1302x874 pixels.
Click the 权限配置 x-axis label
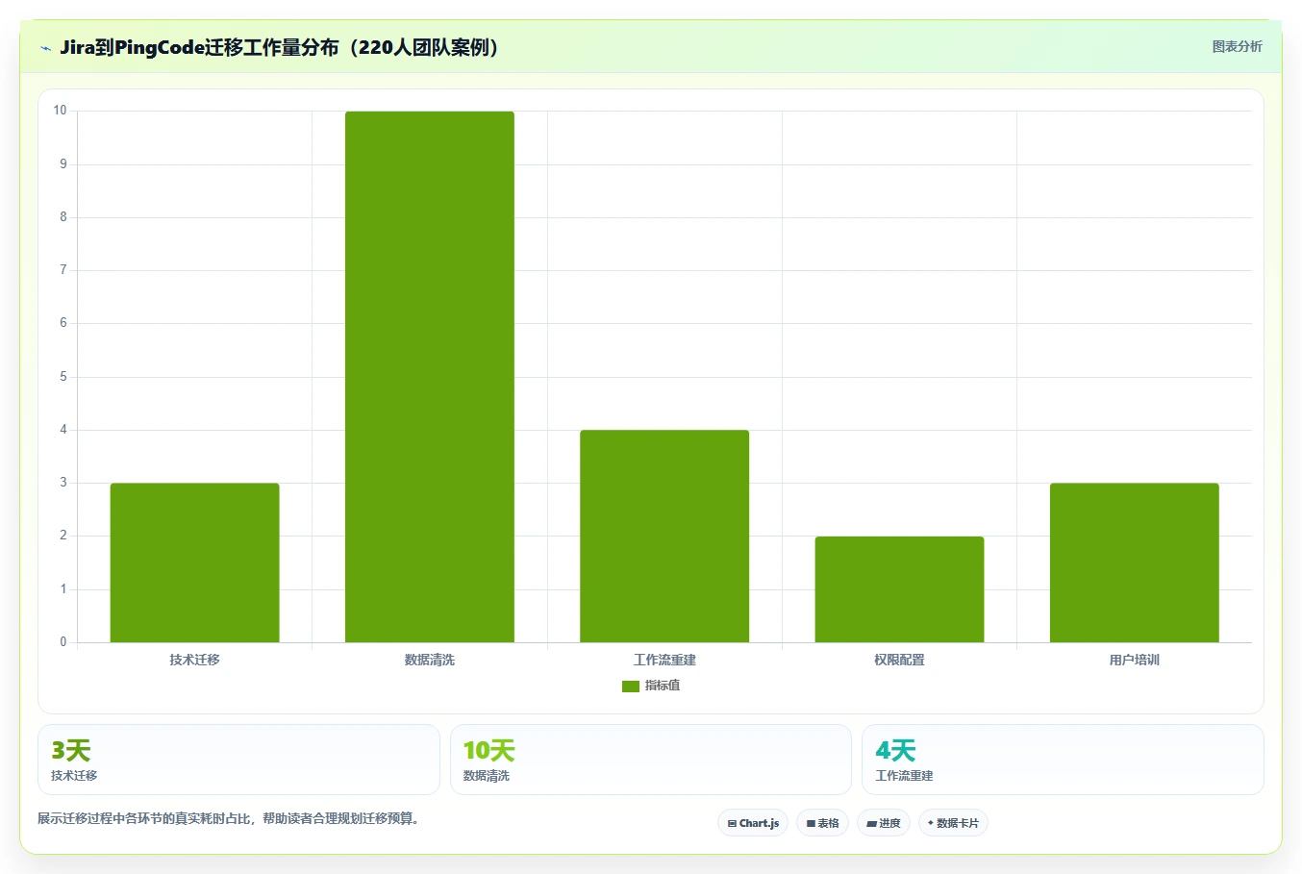(x=899, y=660)
